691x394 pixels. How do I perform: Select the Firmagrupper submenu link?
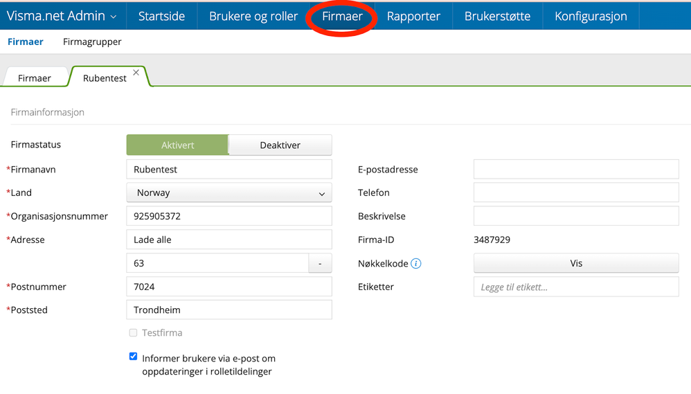pos(92,42)
